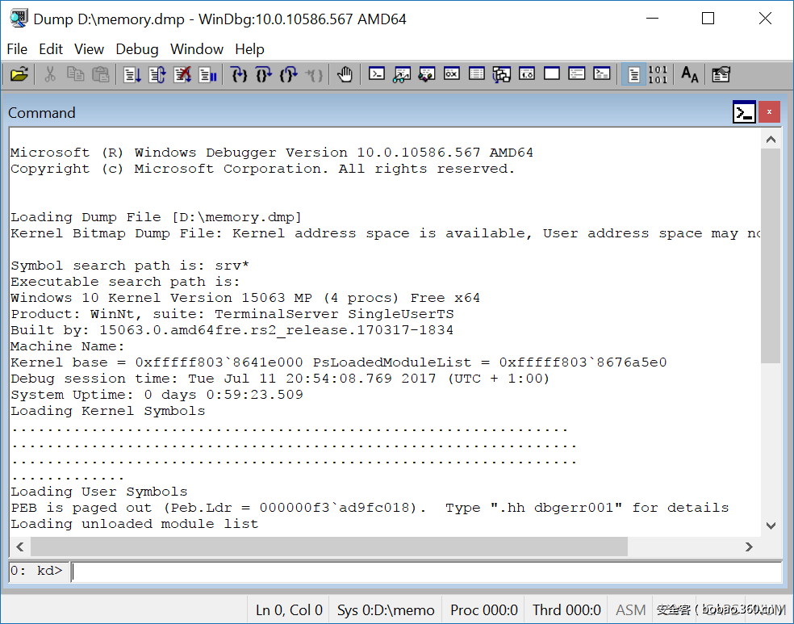Click the 'PEB is paged out' line
The height and width of the screenshot is (624, 794).
[370, 508]
